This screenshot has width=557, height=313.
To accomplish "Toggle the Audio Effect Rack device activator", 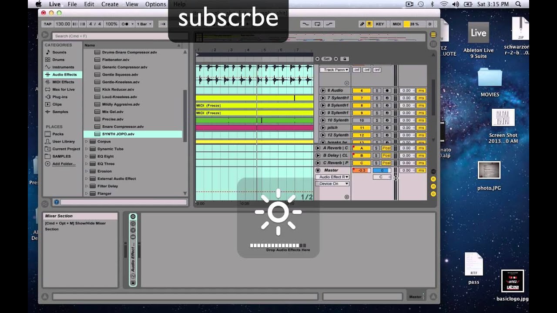I will coord(133,216).
